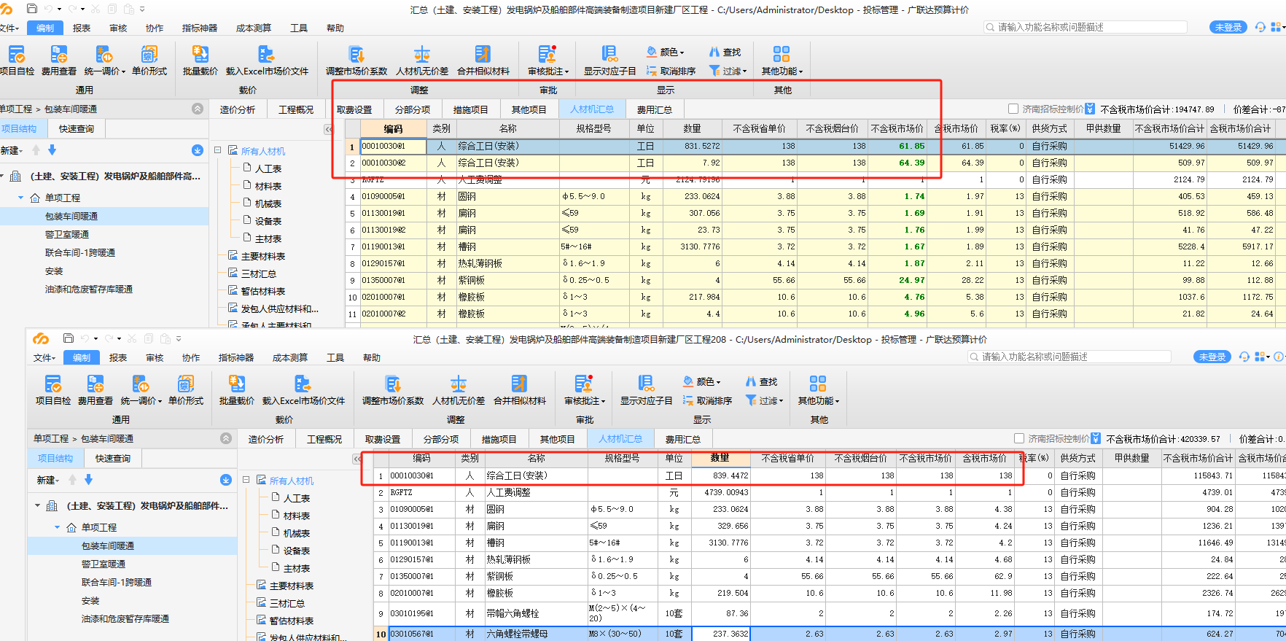Click 载入Excel市场价文件 in the lower window

[303, 391]
